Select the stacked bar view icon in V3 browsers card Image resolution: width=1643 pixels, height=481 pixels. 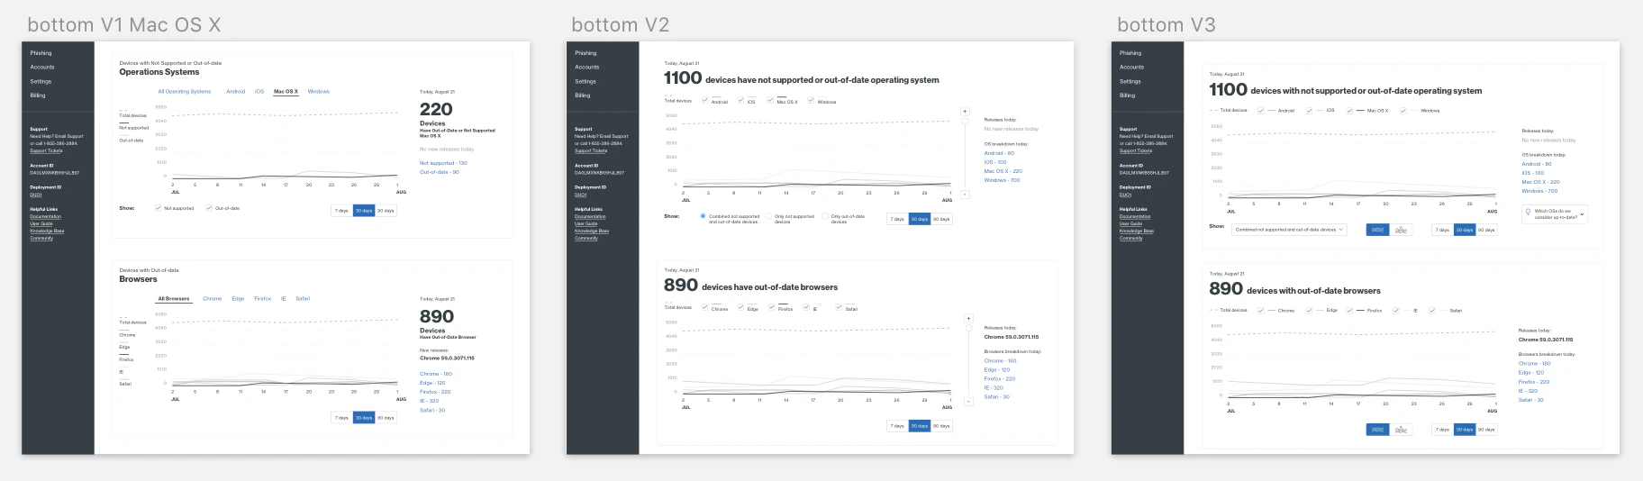point(1377,430)
